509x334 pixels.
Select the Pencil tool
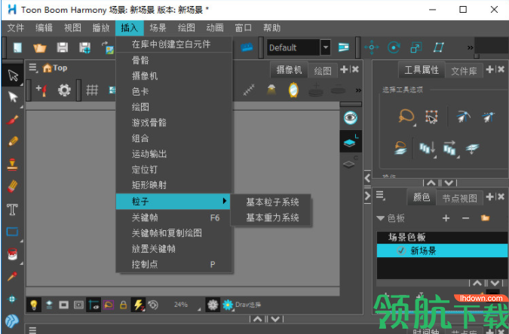tap(13, 141)
